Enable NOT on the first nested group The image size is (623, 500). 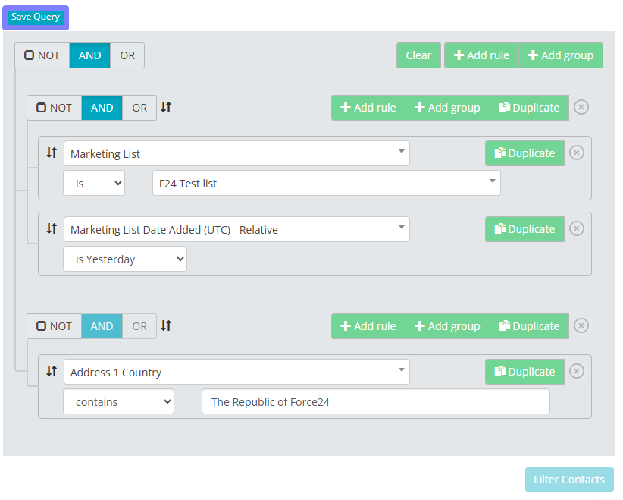[41, 108]
